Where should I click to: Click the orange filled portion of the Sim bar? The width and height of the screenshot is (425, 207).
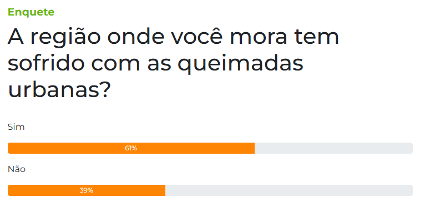[x=131, y=148]
